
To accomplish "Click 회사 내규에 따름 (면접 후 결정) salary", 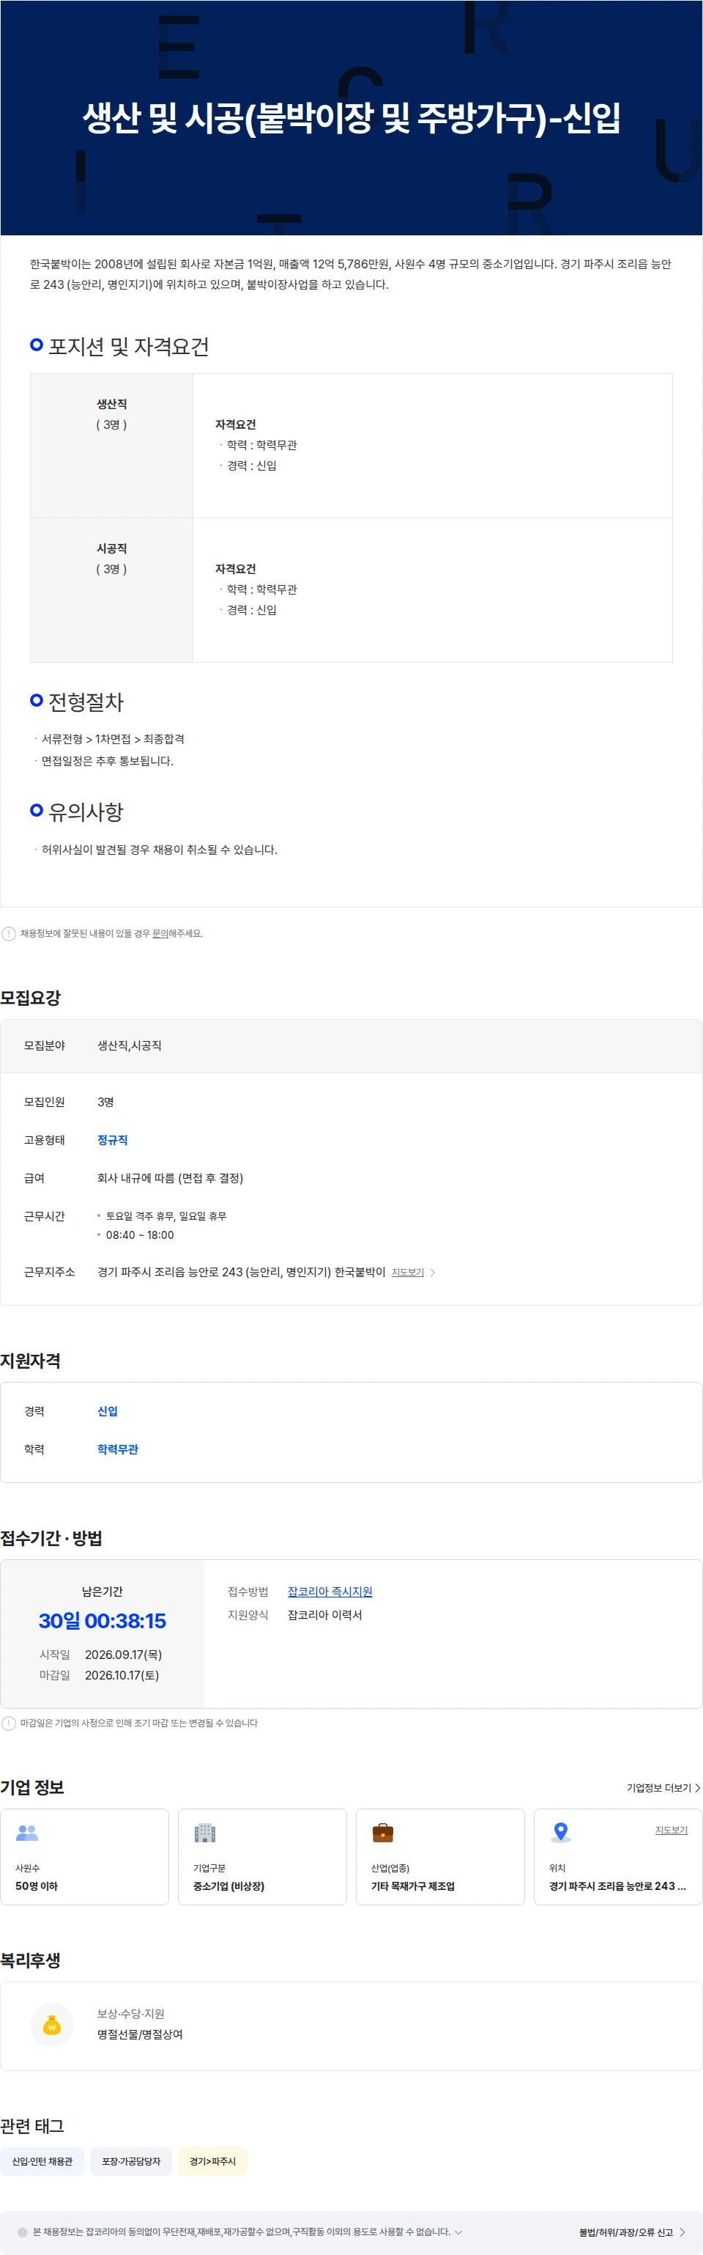I will click(171, 1178).
